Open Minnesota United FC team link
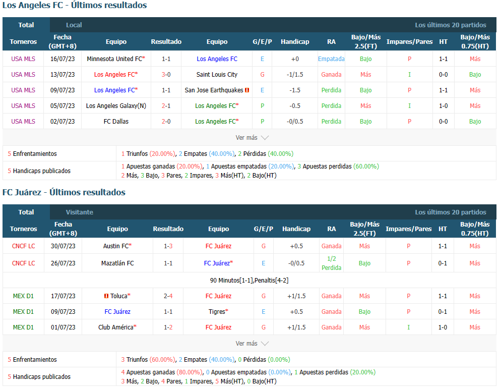Image resolution: width=500 pixels, height=388 pixels. [114, 59]
